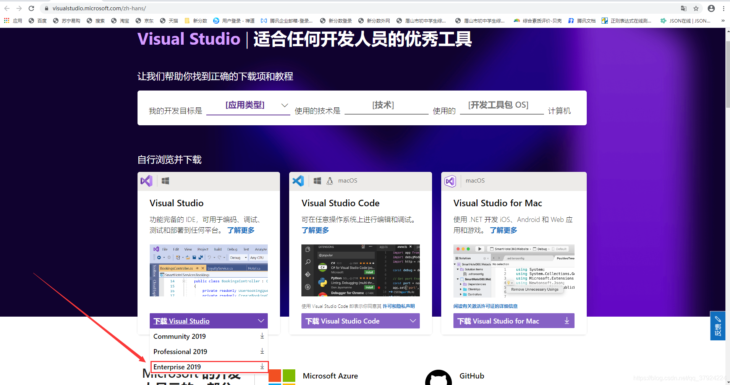Open the 用户登录 - 禅道 bookmark
Screen dimensions: 730x385
pos(234,21)
